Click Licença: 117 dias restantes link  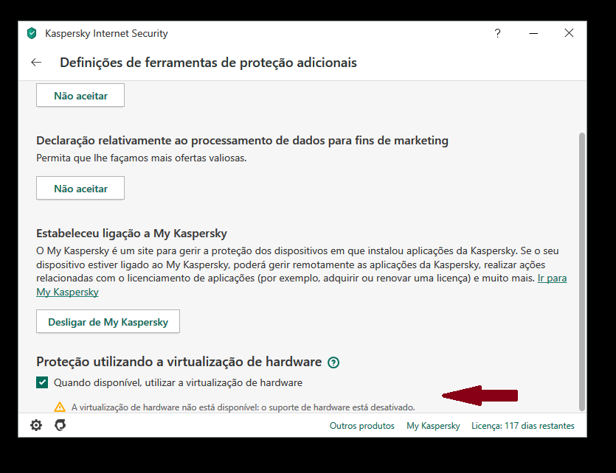click(x=523, y=426)
